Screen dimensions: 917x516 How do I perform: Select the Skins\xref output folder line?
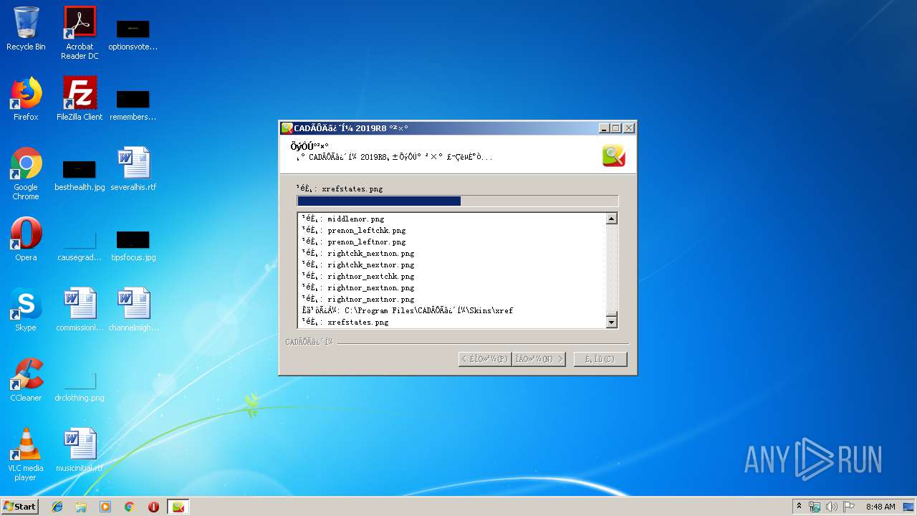point(408,311)
